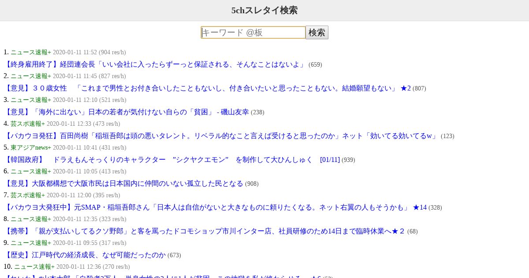
Task: Select ニュース速報+ board on entry 6
Action: (x=31, y=171)
